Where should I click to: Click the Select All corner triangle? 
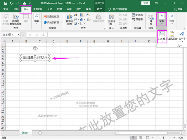[4, 41]
